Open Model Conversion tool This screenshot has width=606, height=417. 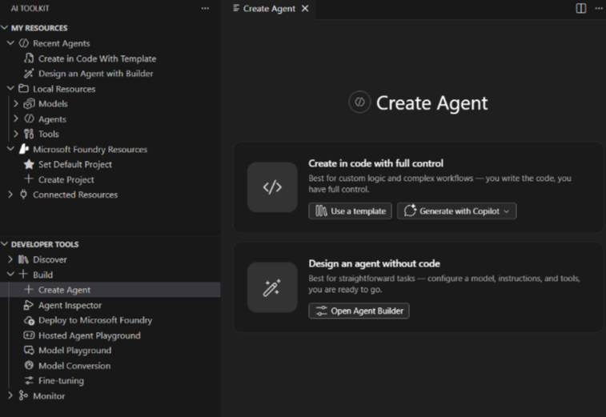click(74, 366)
